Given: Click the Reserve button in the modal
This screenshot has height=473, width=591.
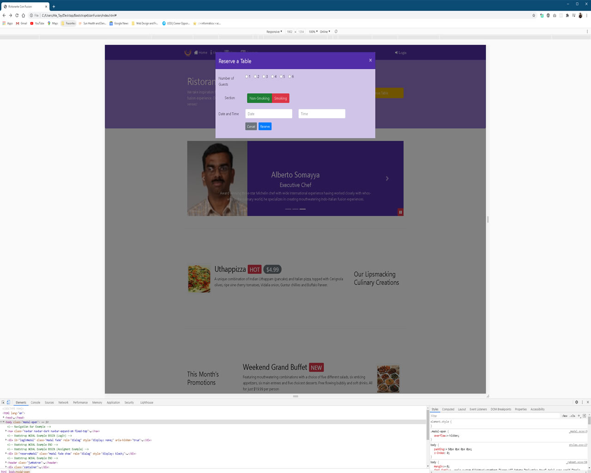Looking at the screenshot, I should pyautogui.click(x=265, y=126).
